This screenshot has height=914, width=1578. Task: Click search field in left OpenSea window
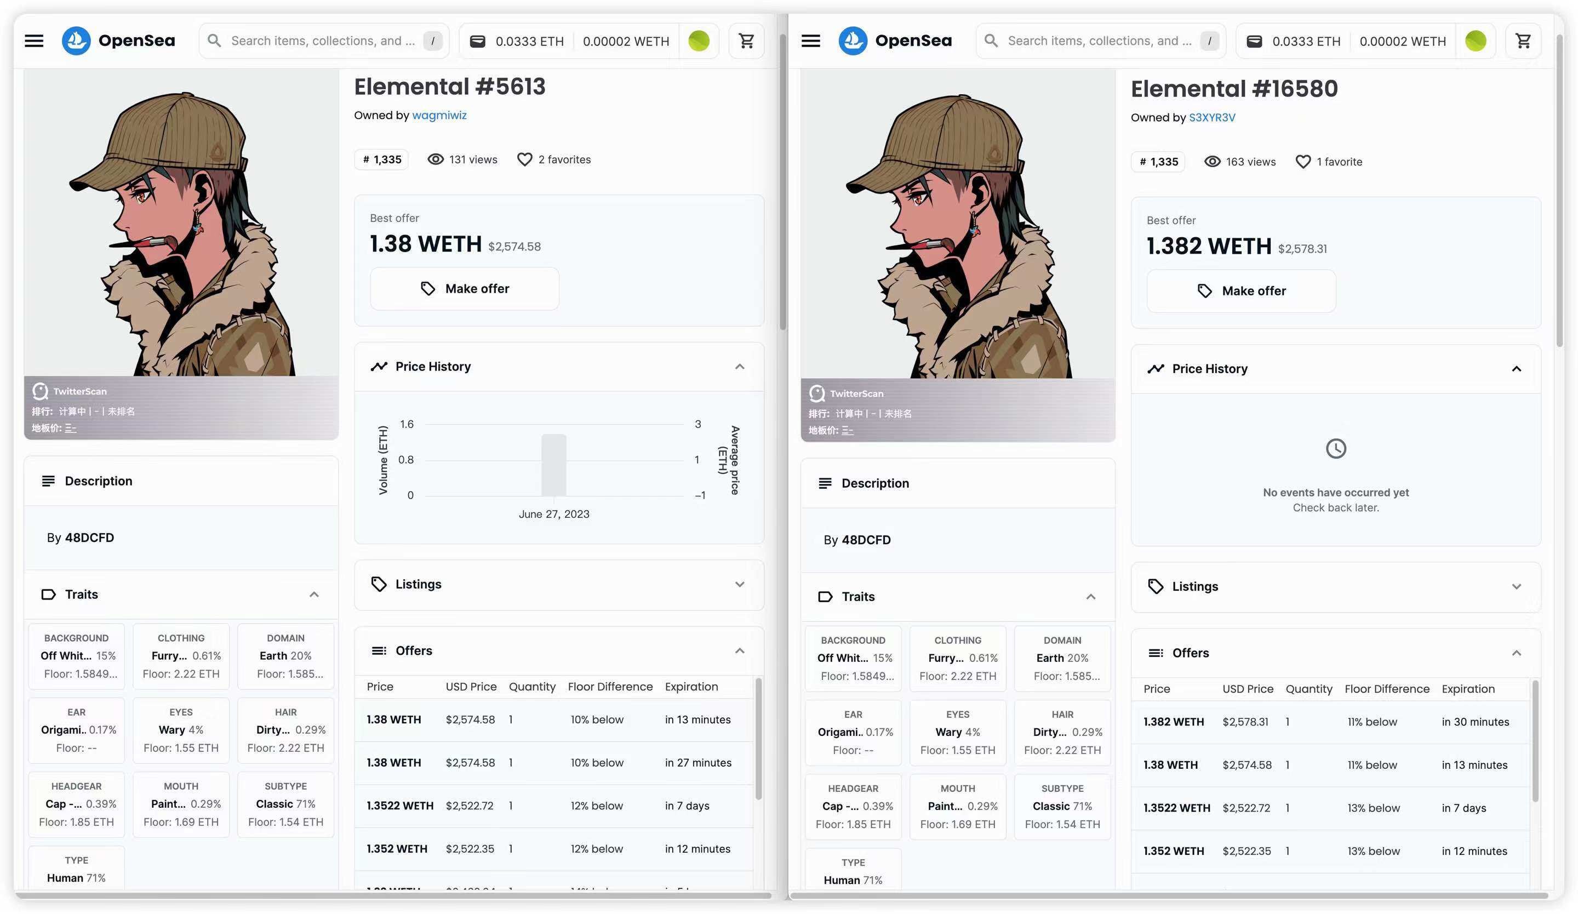coord(322,41)
